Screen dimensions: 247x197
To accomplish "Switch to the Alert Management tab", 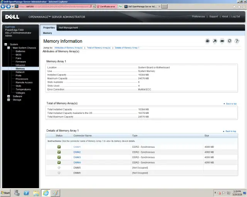I will pos(68,28).
